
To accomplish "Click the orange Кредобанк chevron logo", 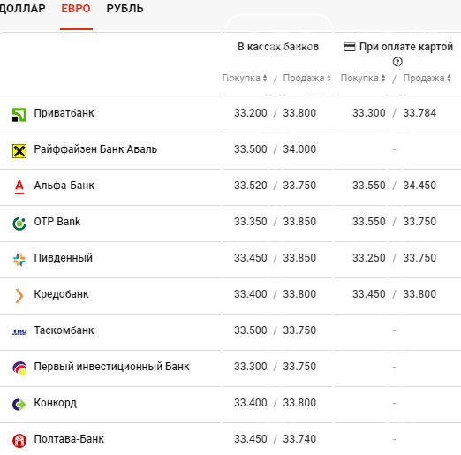I will [x=19, y=296].
